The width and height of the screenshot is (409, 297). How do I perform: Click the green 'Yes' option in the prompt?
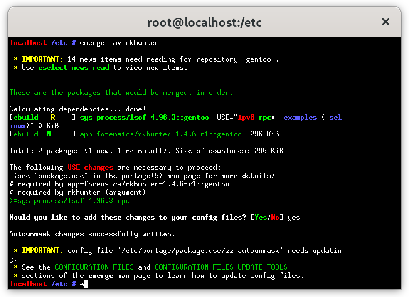[x=261, y=218]
